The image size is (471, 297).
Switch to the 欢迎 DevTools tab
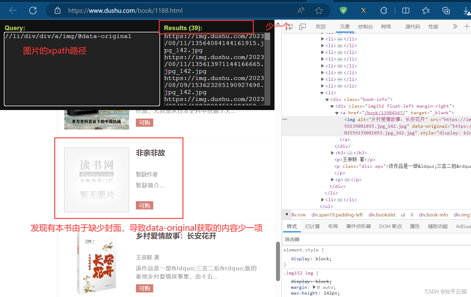click(320, 27)
